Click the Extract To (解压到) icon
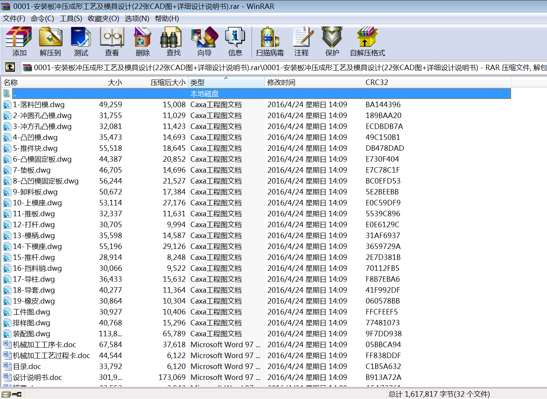The image size is (547, 399). (50, 37)
